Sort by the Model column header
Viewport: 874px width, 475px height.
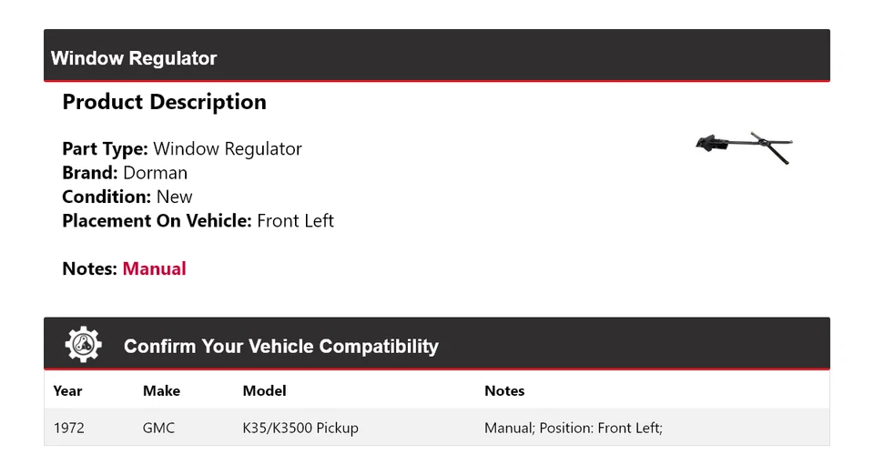(x=264, y=391)
